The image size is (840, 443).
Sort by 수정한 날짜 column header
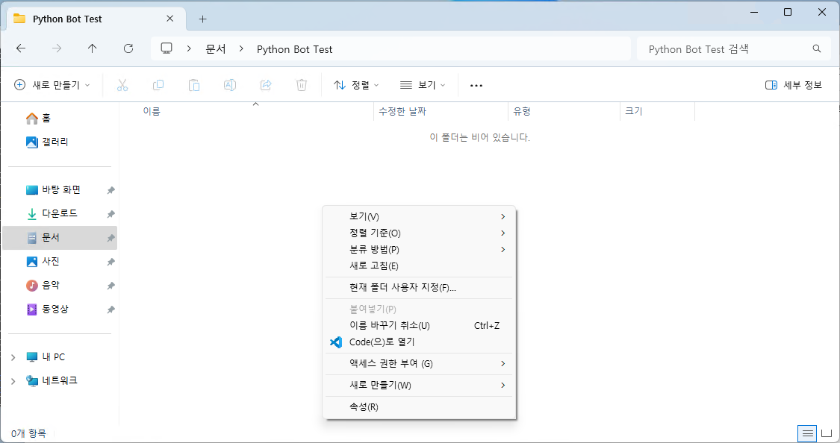click(x=441, y=111)
